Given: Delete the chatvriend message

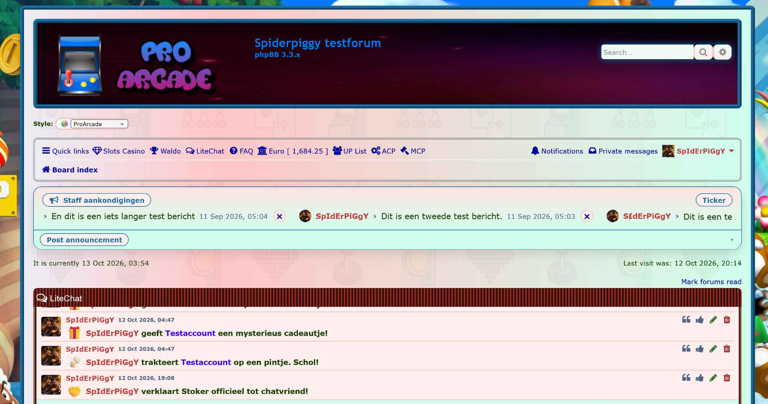Looking at the screenshot, I should (727, 378).
